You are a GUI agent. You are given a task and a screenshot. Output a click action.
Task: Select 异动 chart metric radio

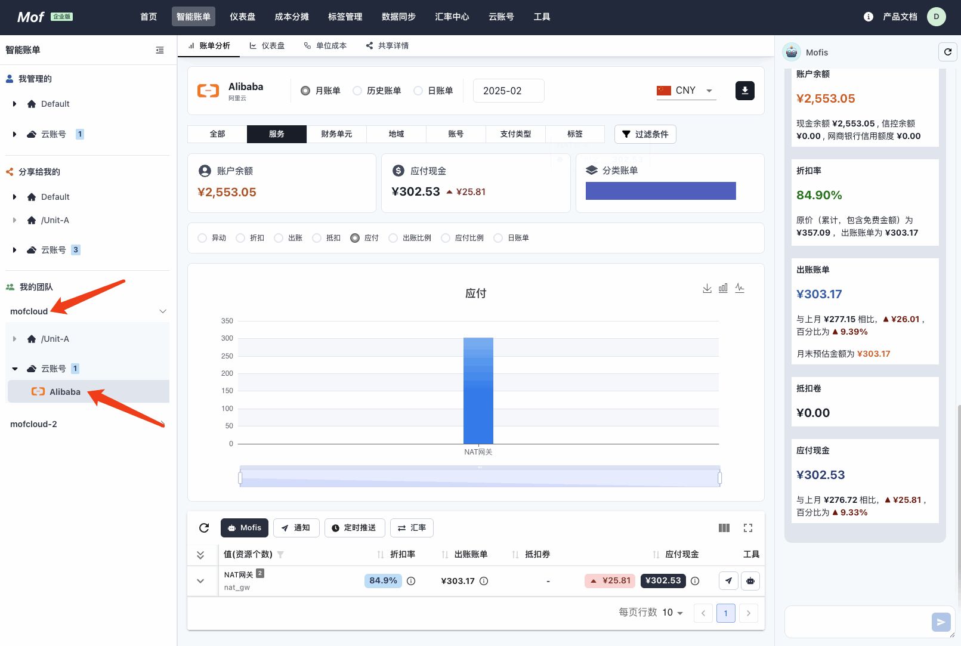[202, 238]
